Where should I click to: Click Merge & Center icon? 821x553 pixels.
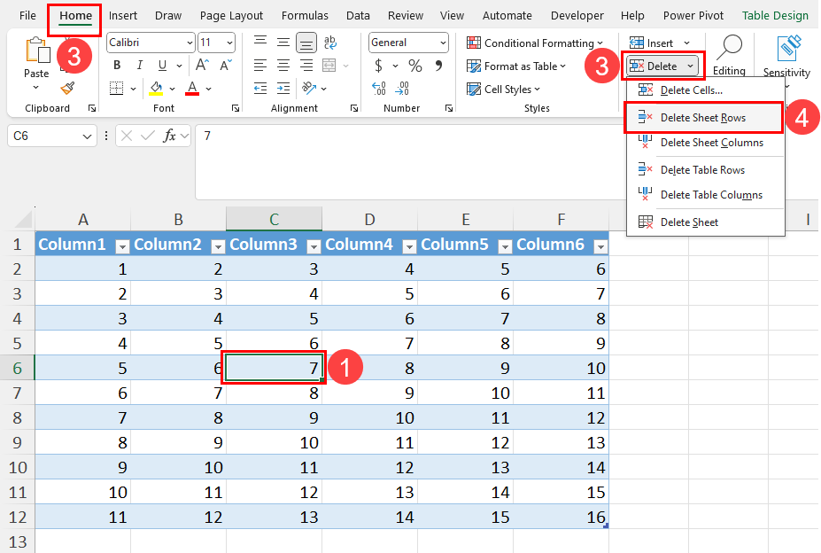coord(329,66)
